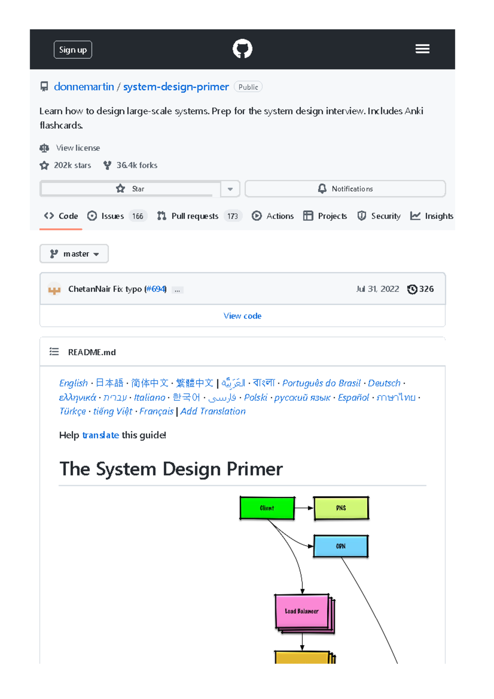The width and height of the screenshot is (494, 699).
Task: Expand commit message ellipsis
Action: 177,290
